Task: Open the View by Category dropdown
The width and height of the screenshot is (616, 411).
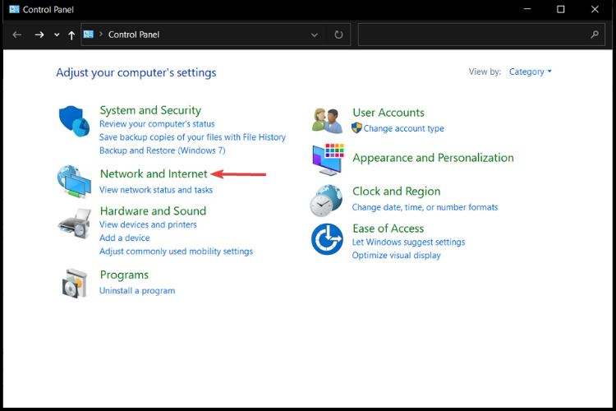Action: (x=531, y=72)
